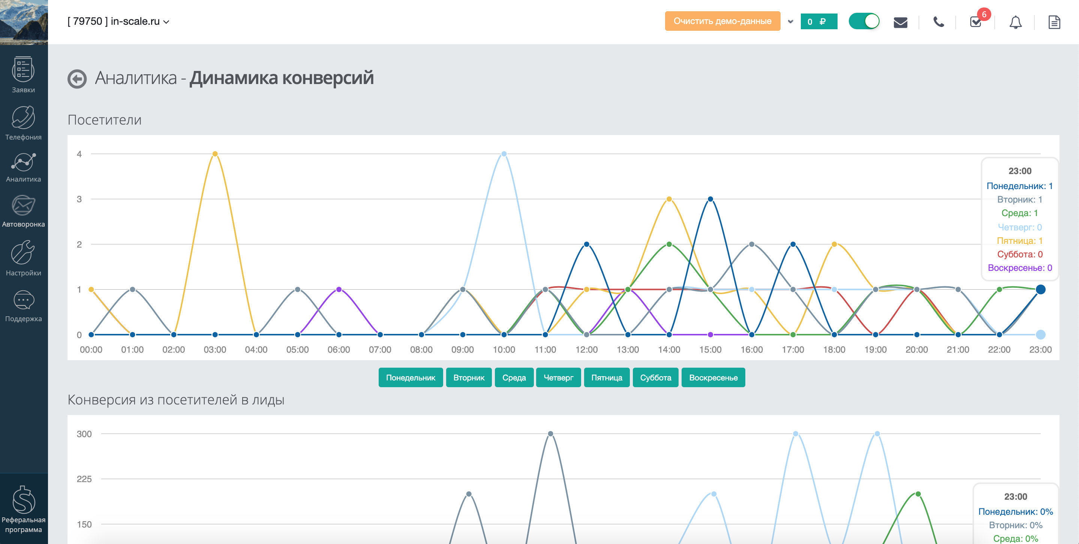Toggle the green switch in header
This screenshot has width=1079, height=544.
(x=864, y=21)
